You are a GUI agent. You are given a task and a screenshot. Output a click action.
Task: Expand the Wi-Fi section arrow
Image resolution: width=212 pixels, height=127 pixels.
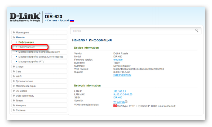pos(14,76)
